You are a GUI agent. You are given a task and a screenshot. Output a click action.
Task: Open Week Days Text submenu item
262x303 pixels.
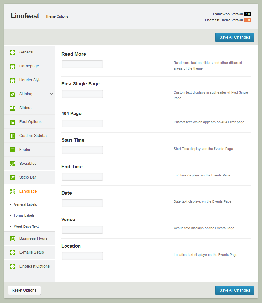coord(26,226)
